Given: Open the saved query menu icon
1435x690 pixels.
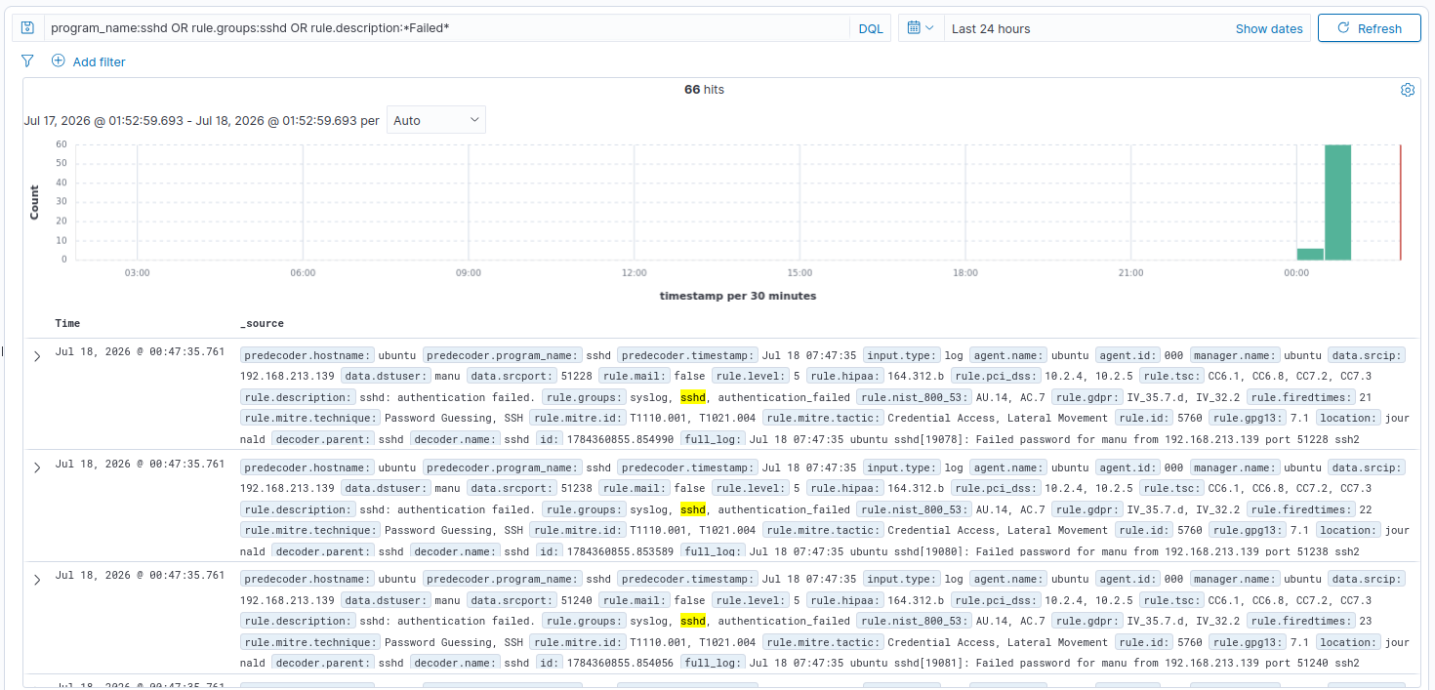Looking at the screenshot, I should [27, 28].
